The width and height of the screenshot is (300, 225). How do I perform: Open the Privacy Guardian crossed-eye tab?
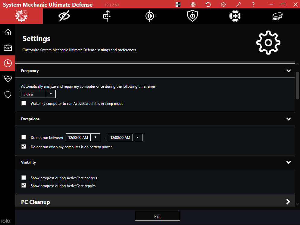tap(64, 16)
